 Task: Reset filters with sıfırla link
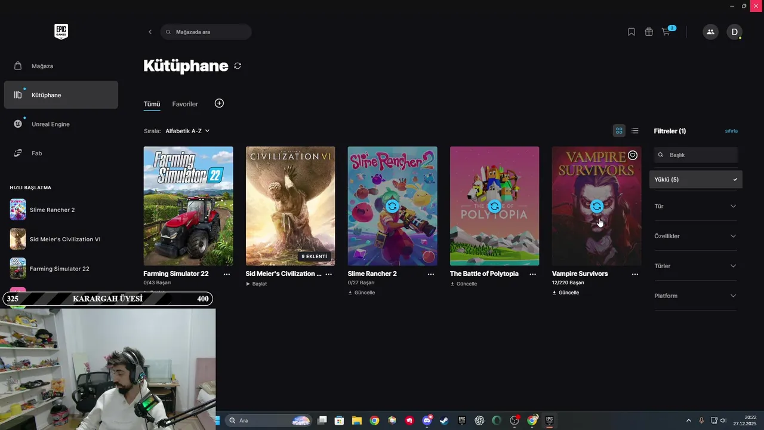point(731,131)
